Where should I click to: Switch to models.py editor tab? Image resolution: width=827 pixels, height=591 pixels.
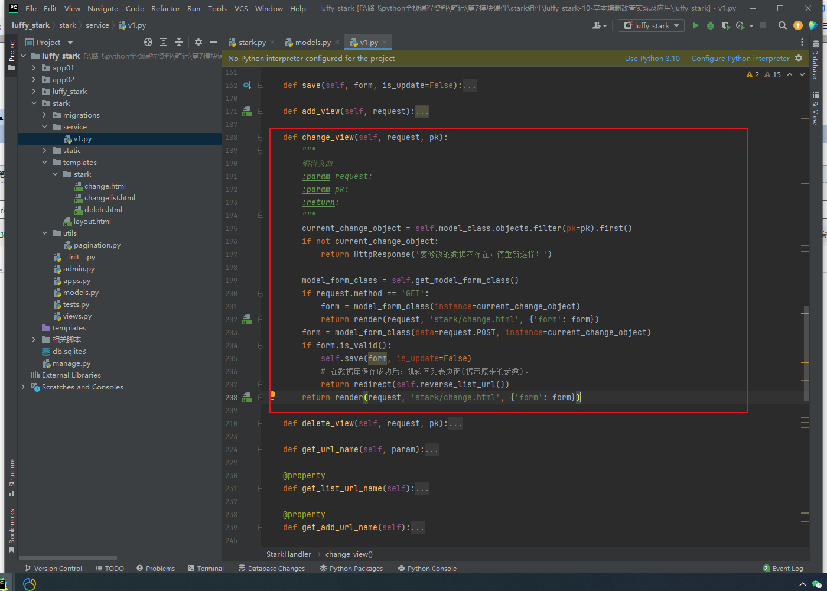pos(312,42)
